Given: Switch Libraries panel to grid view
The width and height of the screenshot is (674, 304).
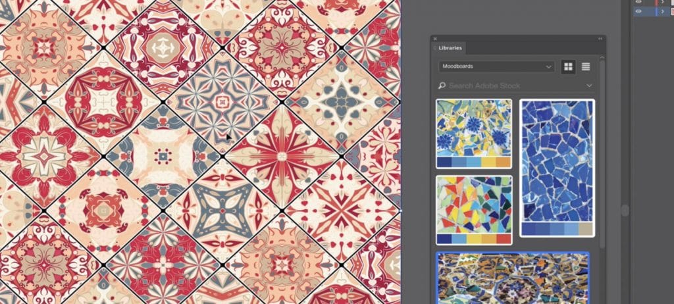Looking at the screenshot, I should (568, 66).
